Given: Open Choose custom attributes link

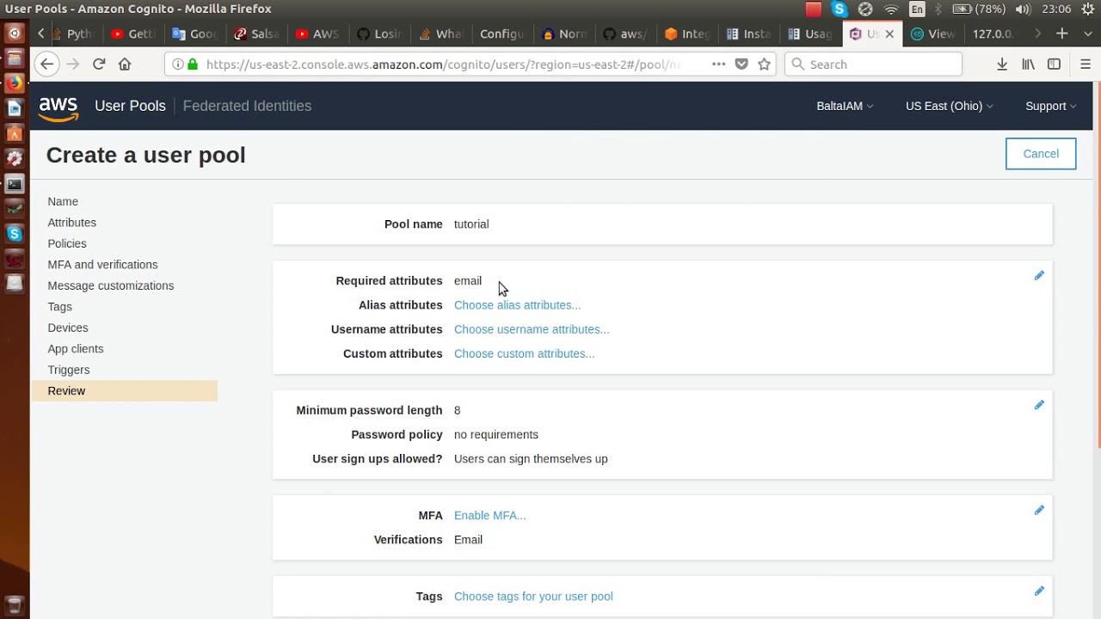Looking at the screenshot, I should click(524, 353).
